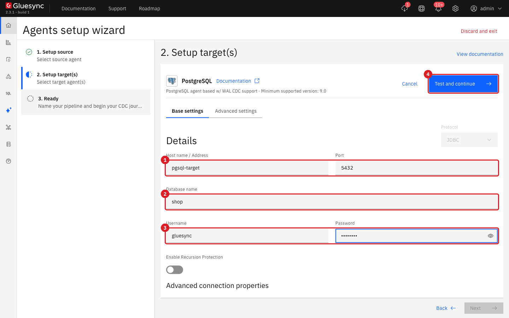The width and height of the screenshot is (509, 318).
Task: Click the Back button
Action: pyautogui.click(x=446, y=308)
